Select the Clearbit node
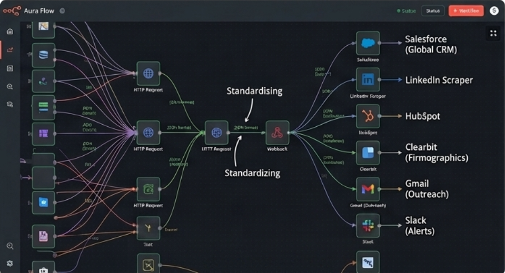 [368, 153]
